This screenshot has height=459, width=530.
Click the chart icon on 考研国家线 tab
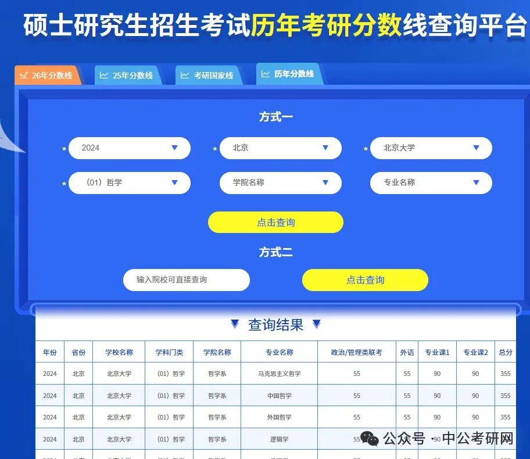click(x=185, y=75)
